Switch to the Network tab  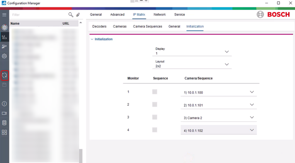click(x=160, y=14)
